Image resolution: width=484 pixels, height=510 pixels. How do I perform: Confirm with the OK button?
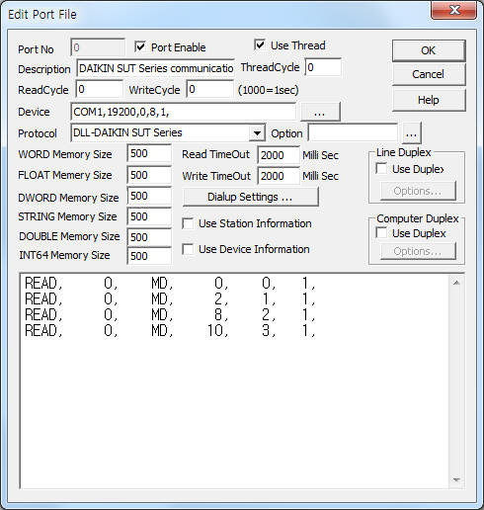pos(429,50)
